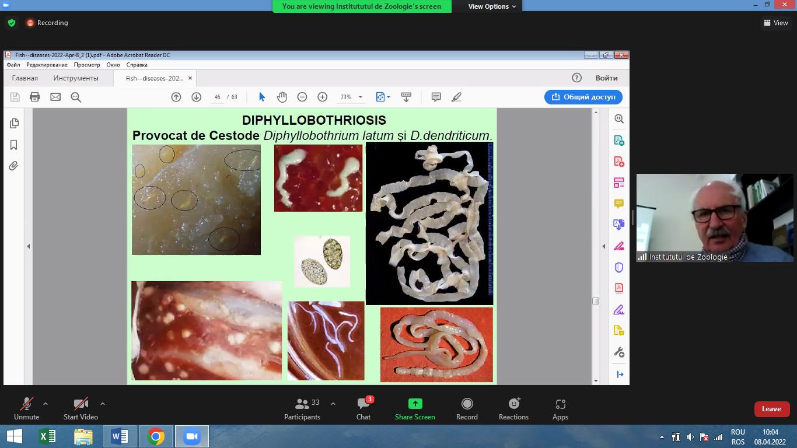Expand video options arrow beside Start Video
Image resolution: width=797 pixels, height=448 pixels.
tap(103, 403)
